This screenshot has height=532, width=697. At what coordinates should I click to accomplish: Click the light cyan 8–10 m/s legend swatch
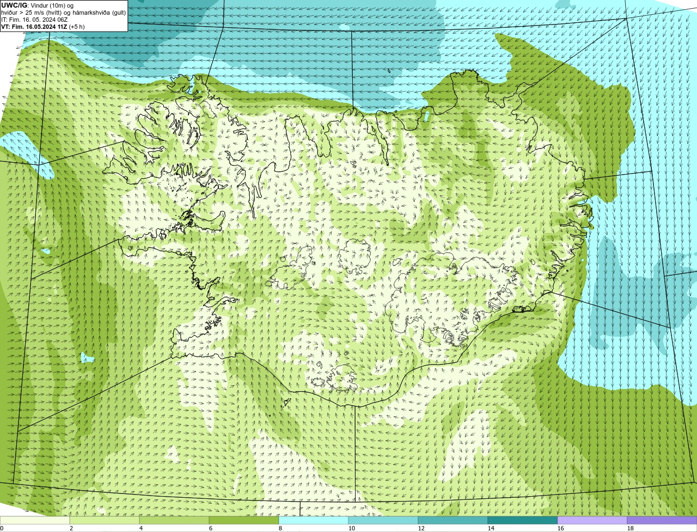[x=314, y=521]
